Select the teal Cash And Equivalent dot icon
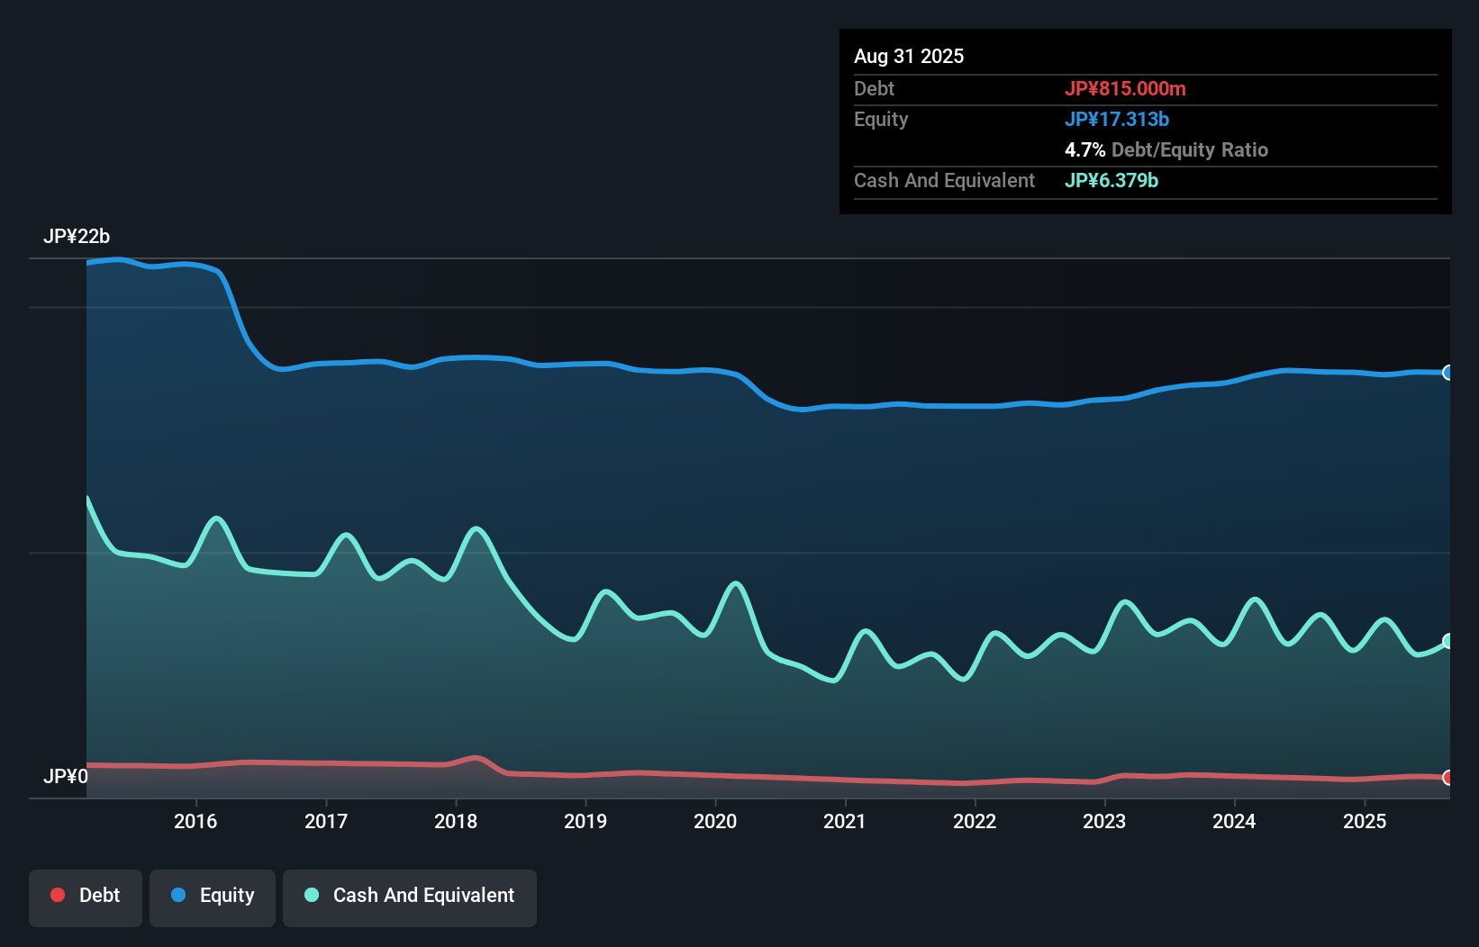1479x947 pixels. [310, 896]
